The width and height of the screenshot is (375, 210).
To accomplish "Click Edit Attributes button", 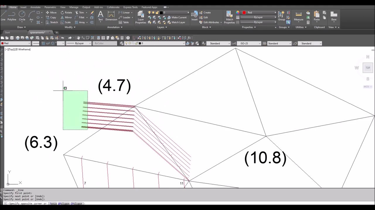I will click(209, 22).
